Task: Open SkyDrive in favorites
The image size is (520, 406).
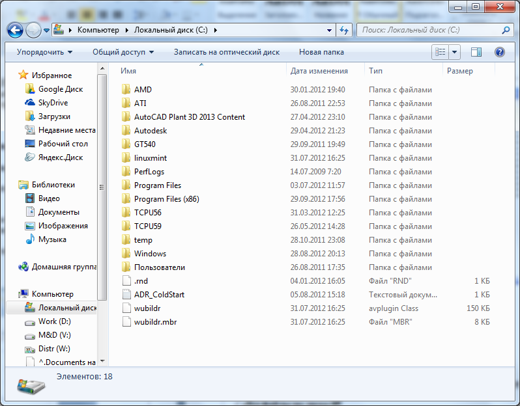Action: pos(46,103)
